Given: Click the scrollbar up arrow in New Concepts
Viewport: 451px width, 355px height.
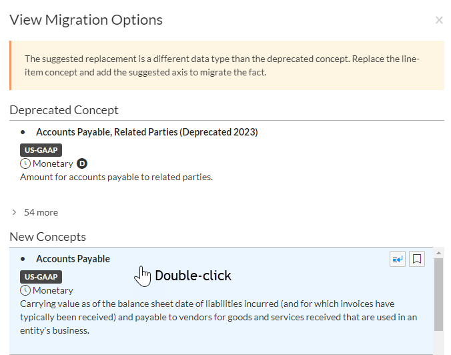Looking at the screenshot, I should tap(438, 253).
